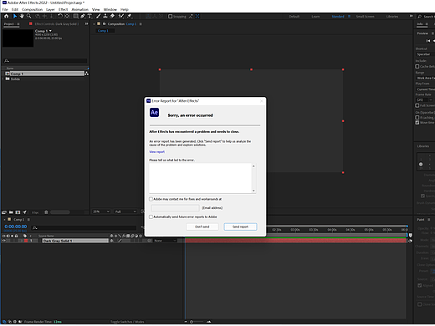The height and width of the screenshot is (326, 435).
Task: Expand the Solids folder in Project
Action: click(x=3, y=79)
